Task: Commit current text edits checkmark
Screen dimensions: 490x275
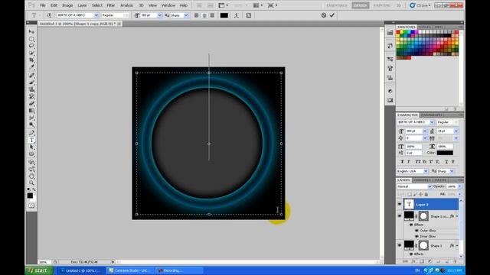Action: [332, 15]
